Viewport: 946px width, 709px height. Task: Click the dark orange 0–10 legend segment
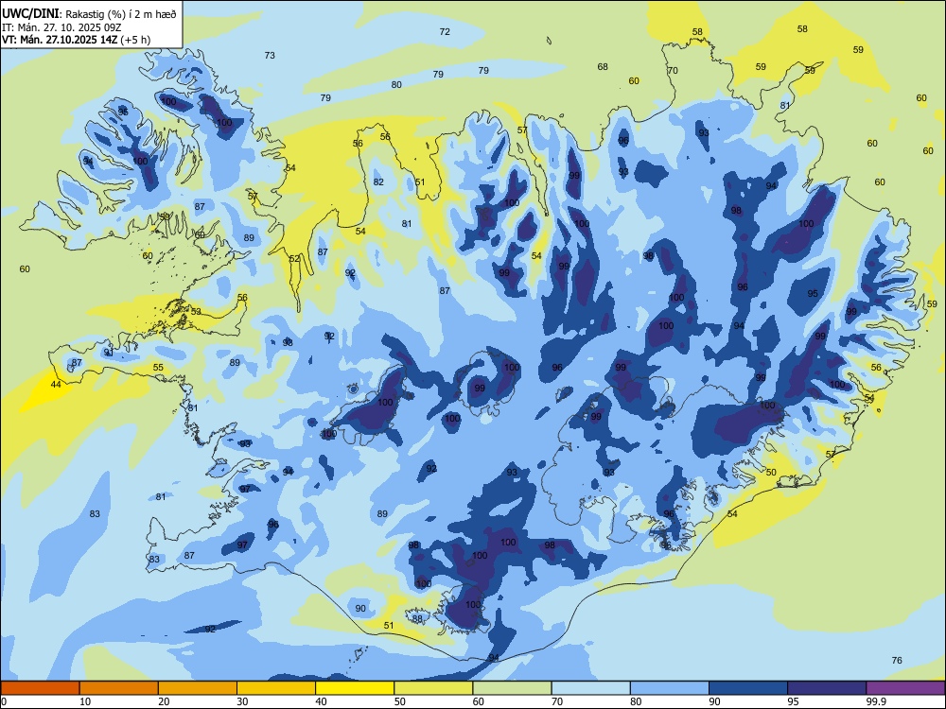pyautogui.click(x=40, y=688)
